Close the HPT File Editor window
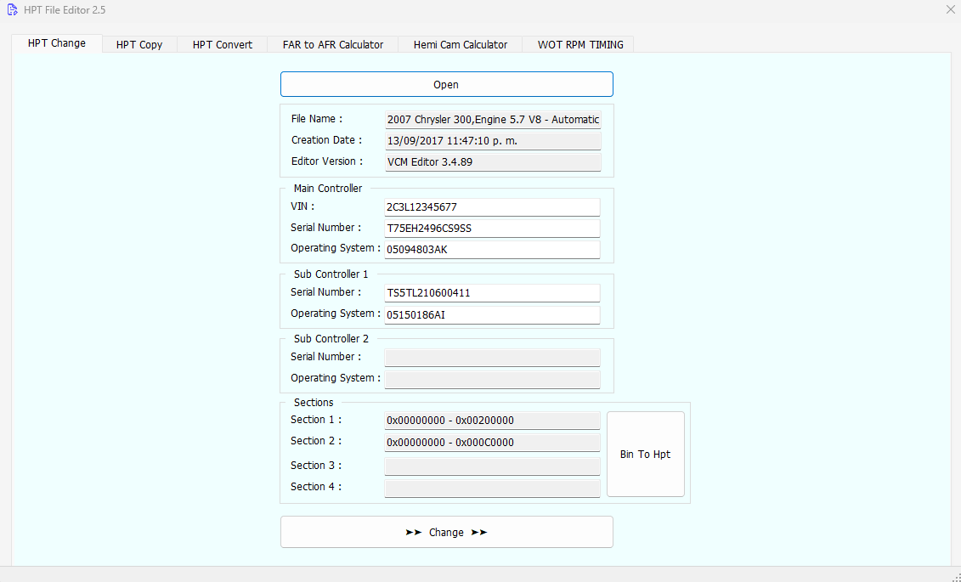 click(950, 9)
